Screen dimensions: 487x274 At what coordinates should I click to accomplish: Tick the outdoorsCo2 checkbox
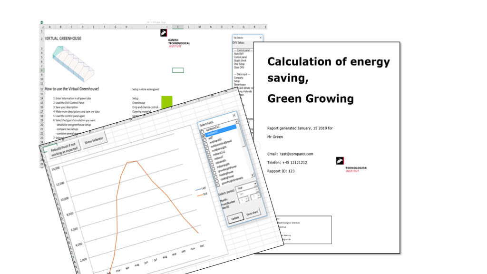[203, 132]
